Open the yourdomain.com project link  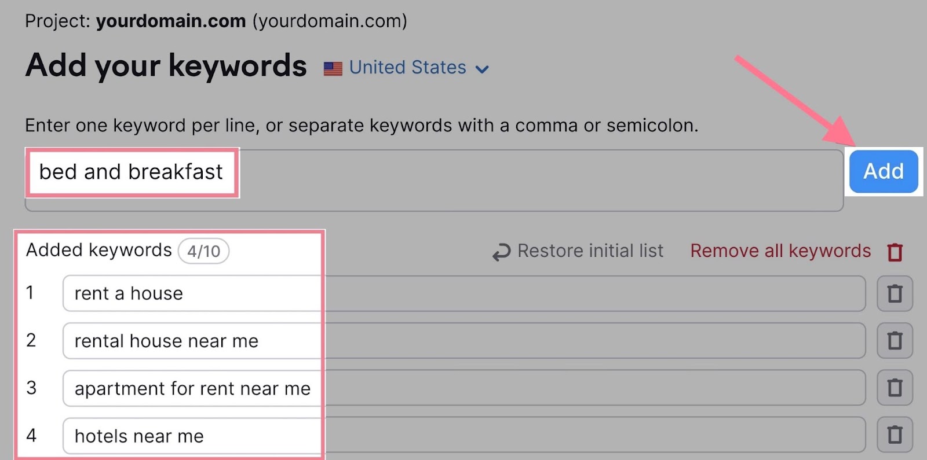pos(170,21)
